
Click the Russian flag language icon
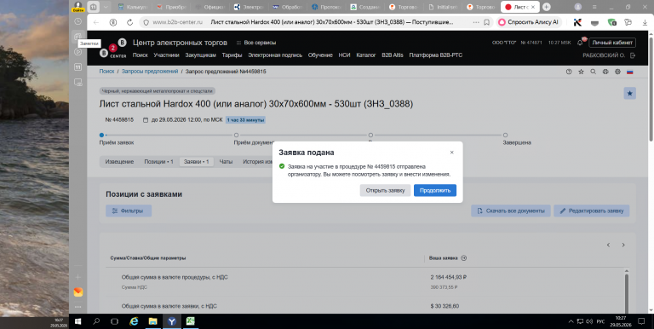click(630, 72)
